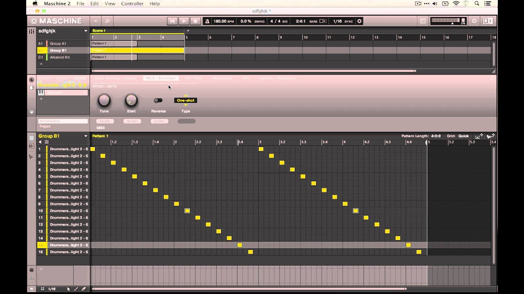Open the Pitch / Envelope page tab
Screen dimensions: 524x294
(161, 78)
